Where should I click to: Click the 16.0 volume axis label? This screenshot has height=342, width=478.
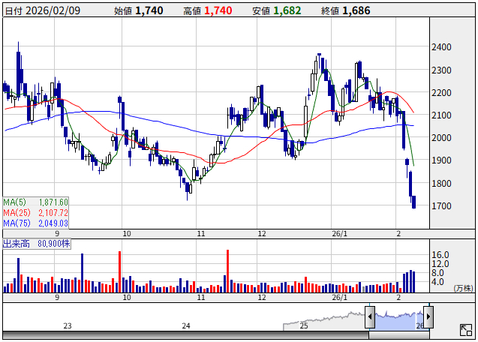440,254
